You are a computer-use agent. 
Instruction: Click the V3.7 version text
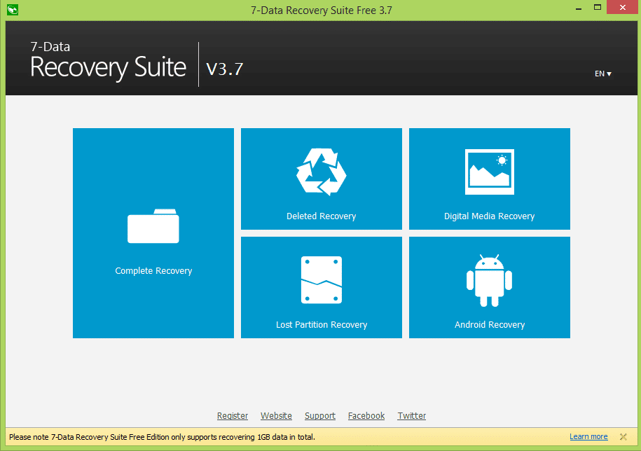(225, 69)
